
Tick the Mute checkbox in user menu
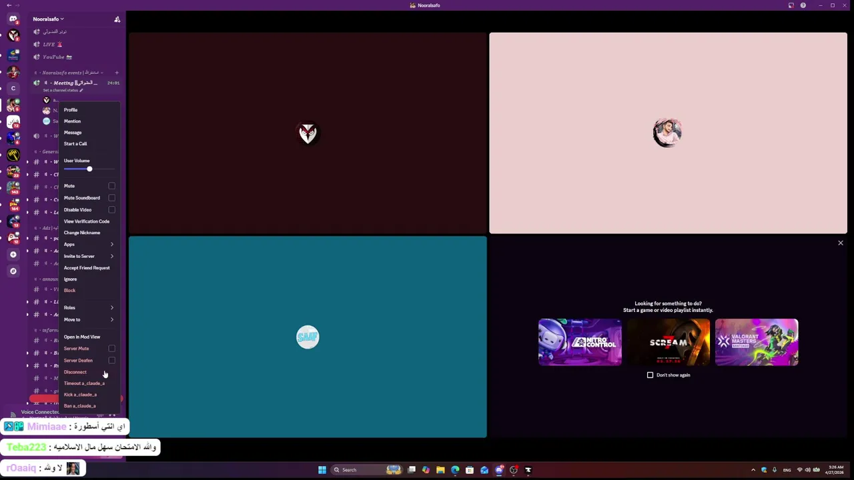[x=111, y=186]
